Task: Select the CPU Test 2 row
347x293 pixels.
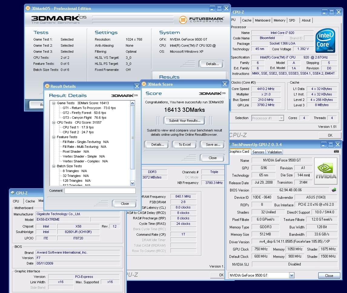Action: point(78,132)
